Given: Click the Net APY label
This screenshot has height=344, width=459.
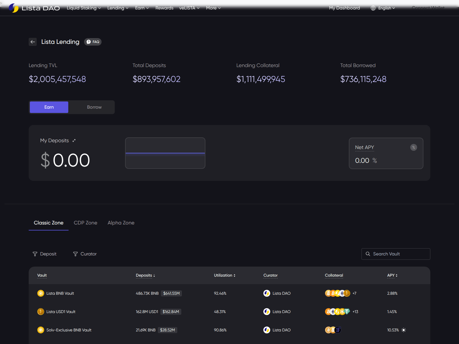Looking at the screenshot, I should (365, 147).
